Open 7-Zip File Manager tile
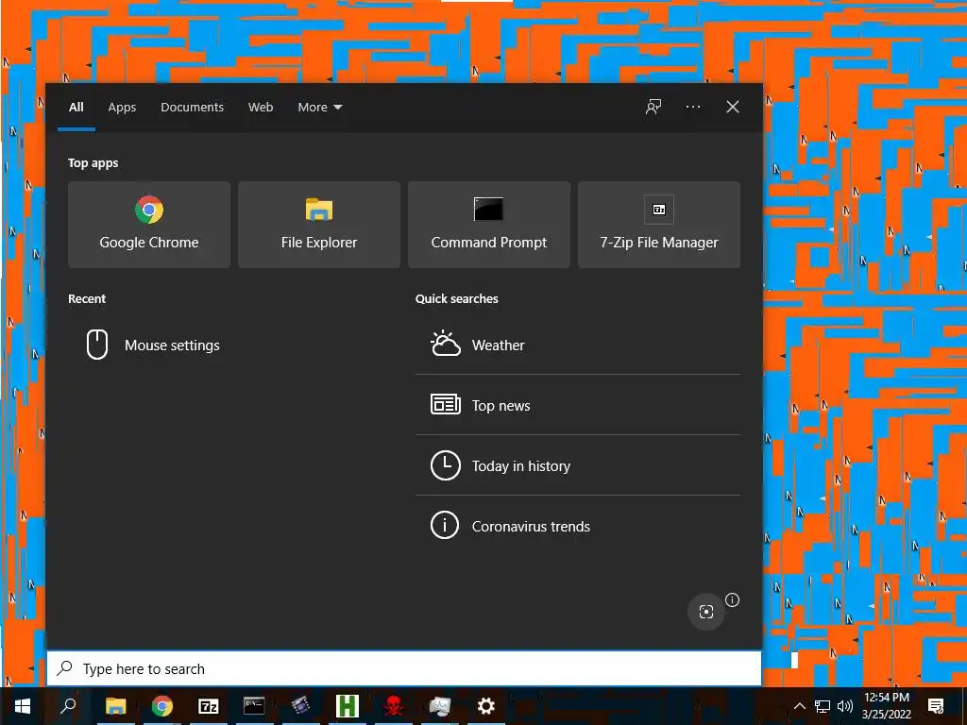This screenshot has height=725, width=967. pyautogui.click(x=658, y=225)
